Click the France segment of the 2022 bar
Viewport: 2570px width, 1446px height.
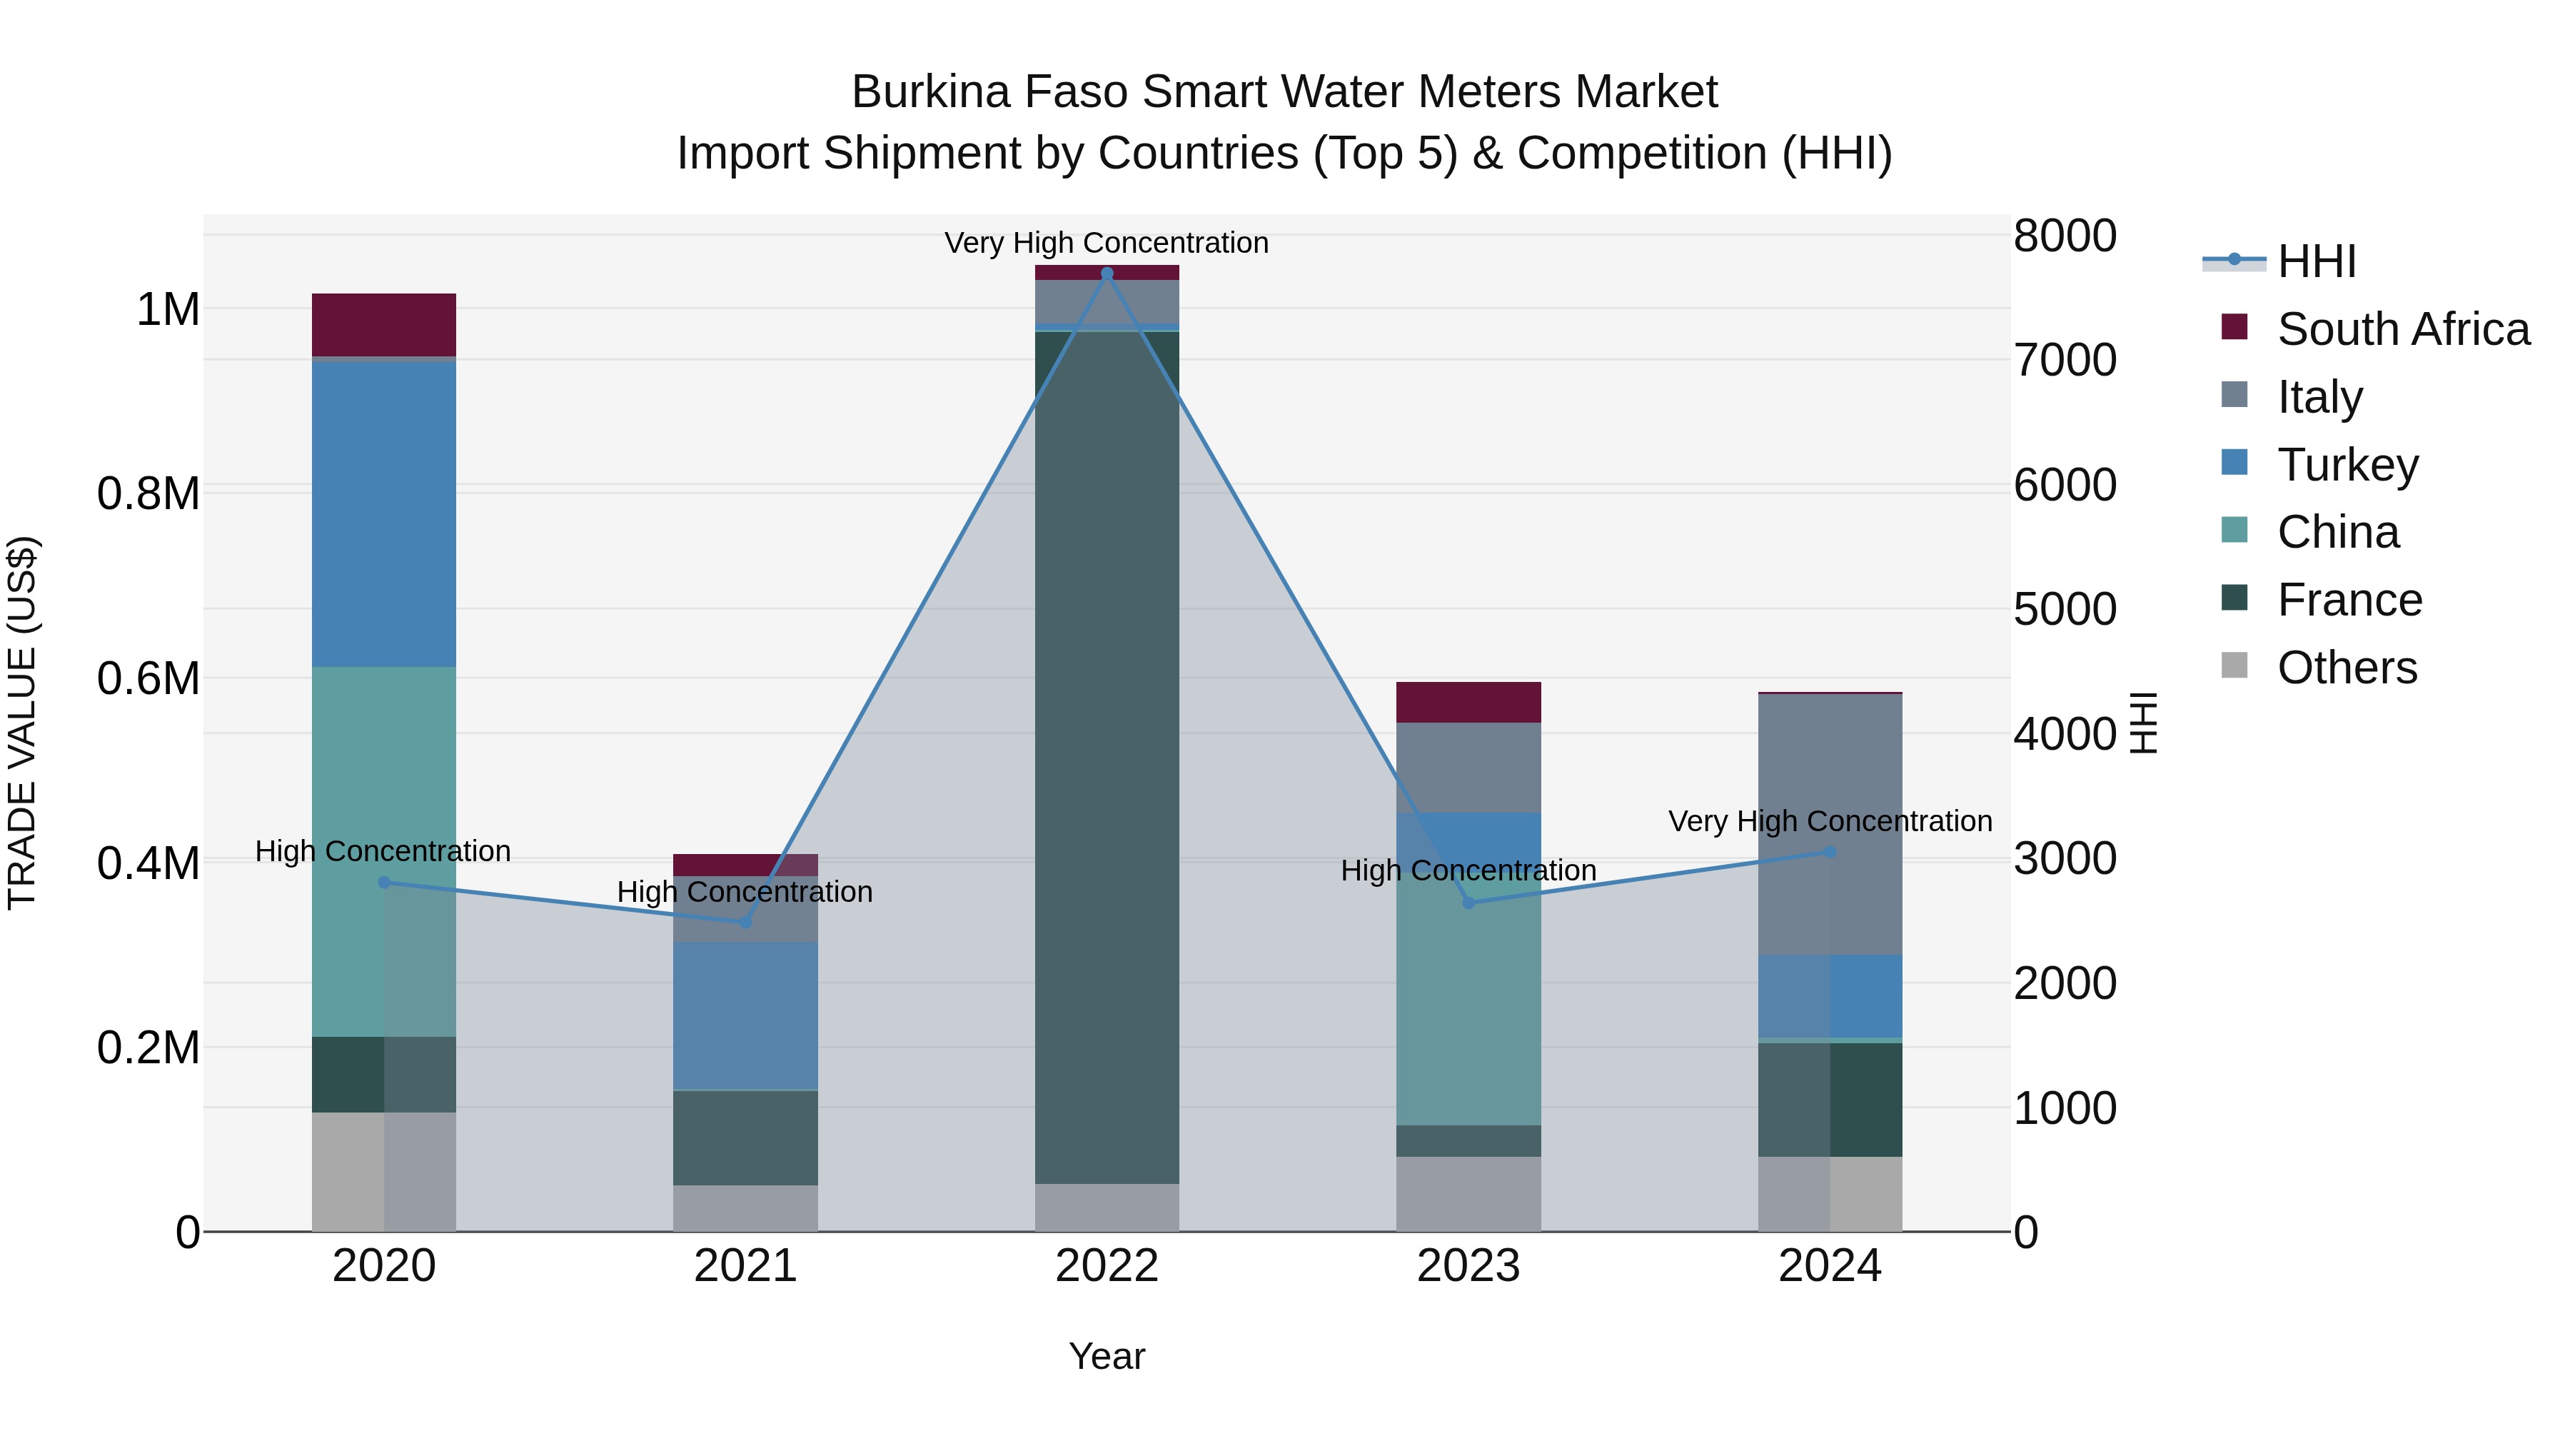coord(1107,758)
